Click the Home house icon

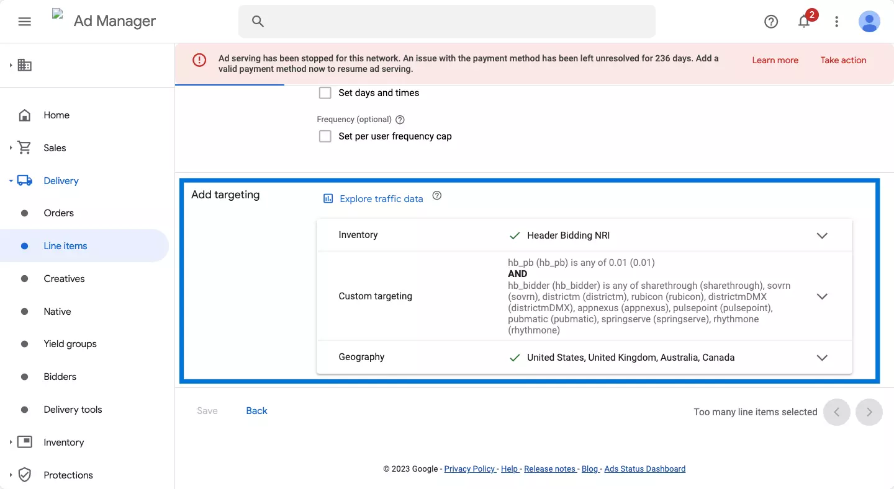click(25, 115)
